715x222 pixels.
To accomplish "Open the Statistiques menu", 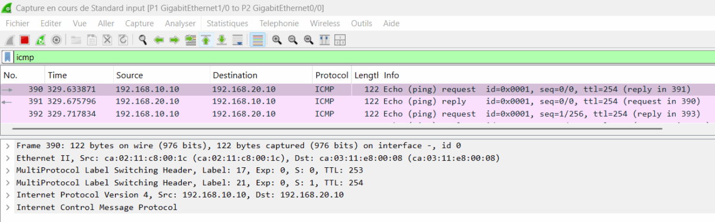I will pos(227,23).
